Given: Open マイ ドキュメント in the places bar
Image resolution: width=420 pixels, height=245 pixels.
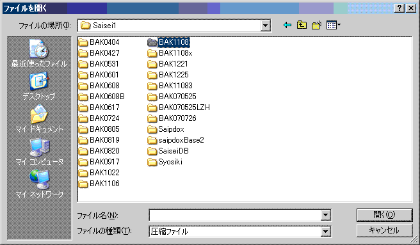Looking at the screenshot, I should tap(39, 118).
